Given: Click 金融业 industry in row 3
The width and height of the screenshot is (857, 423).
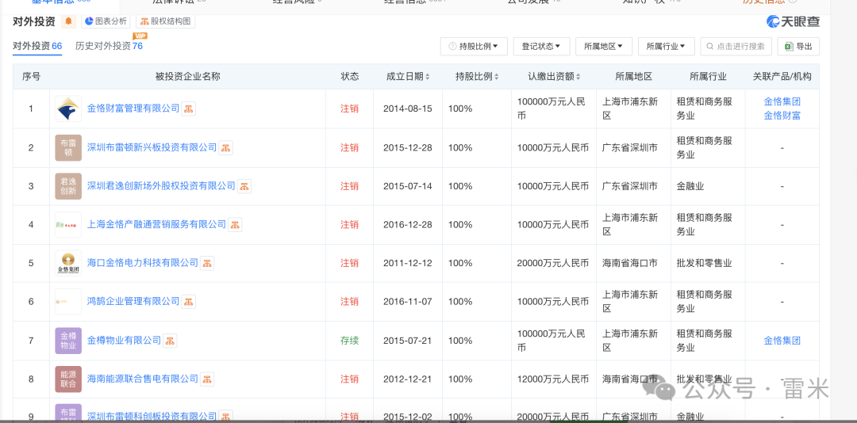Looking at the screenshot, I should coord(690,186).
